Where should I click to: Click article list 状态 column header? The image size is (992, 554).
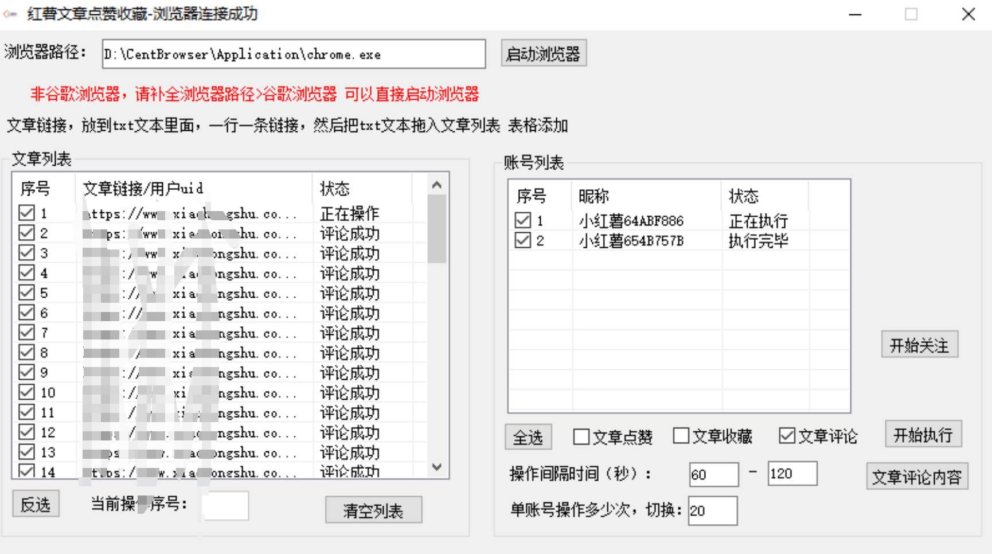(x=362, y=188)
